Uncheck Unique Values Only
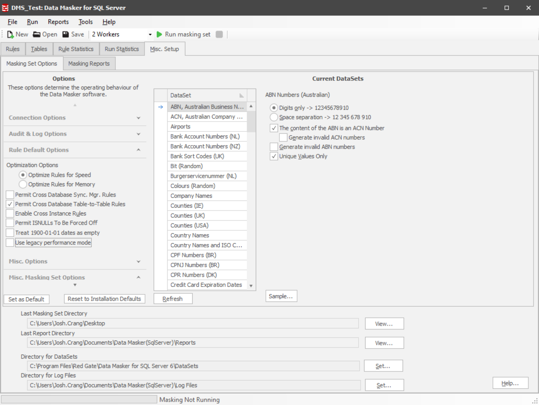The width and height of the screenshot is (539, 405). point(274,156)
